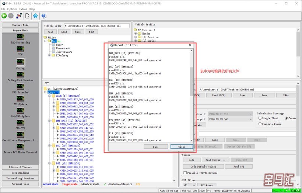Expand [0] Traction node
The width and height of the screenshot is (302, 193).
click(136, 37)
